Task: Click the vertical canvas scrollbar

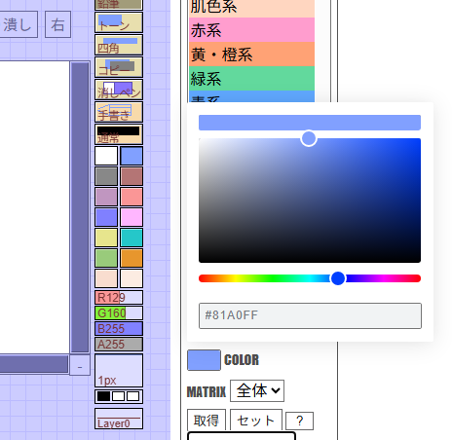Action: tap(80, 207)
